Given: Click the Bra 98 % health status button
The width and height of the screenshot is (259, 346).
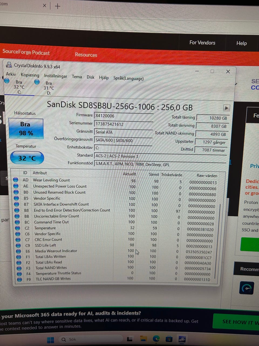Looking at the screenshot, I should [26, 129].
